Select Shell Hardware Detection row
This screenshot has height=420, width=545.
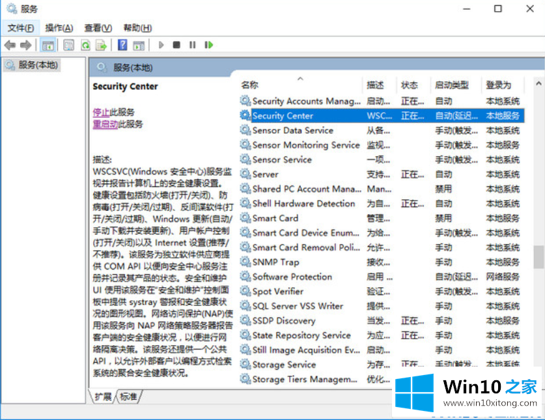click(382, 203)
